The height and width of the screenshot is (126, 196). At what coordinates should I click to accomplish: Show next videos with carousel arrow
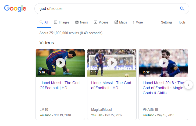188,85
